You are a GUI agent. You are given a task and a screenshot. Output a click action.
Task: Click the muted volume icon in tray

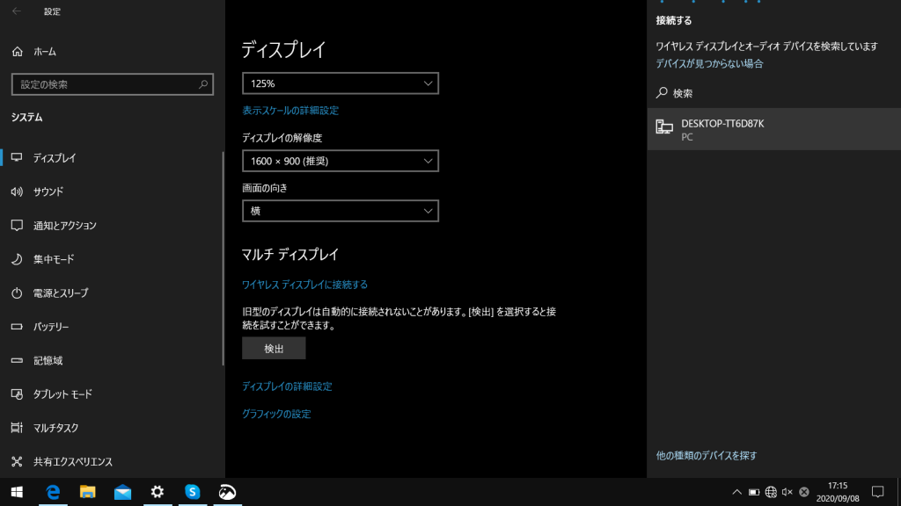787,492
